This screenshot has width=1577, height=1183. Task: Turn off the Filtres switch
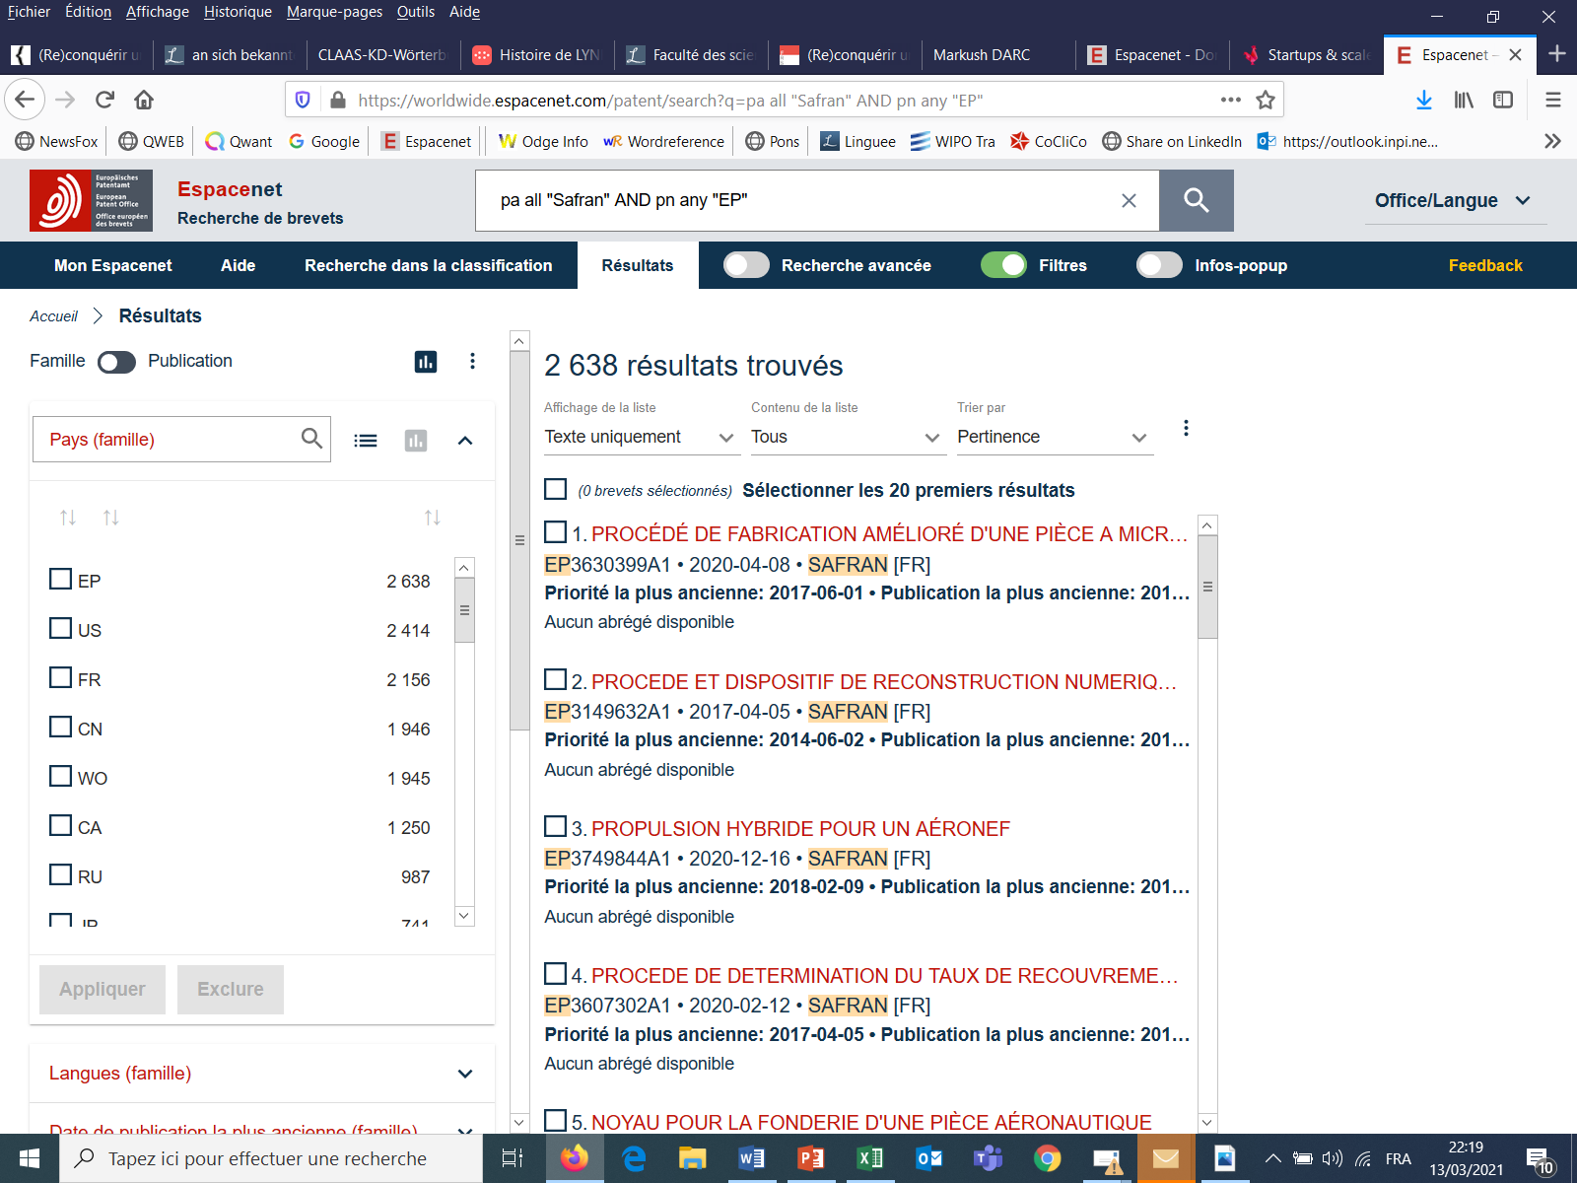[x=1003, y=265]
